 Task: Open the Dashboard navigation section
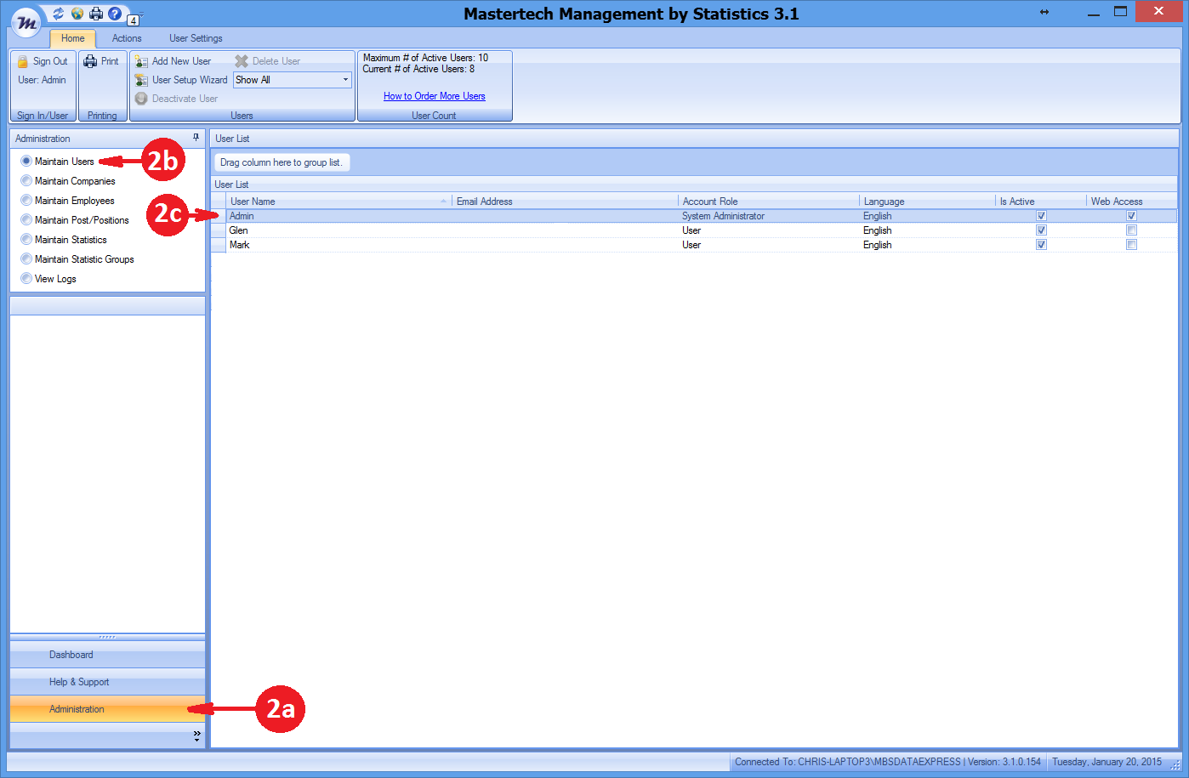click(107, 655)
